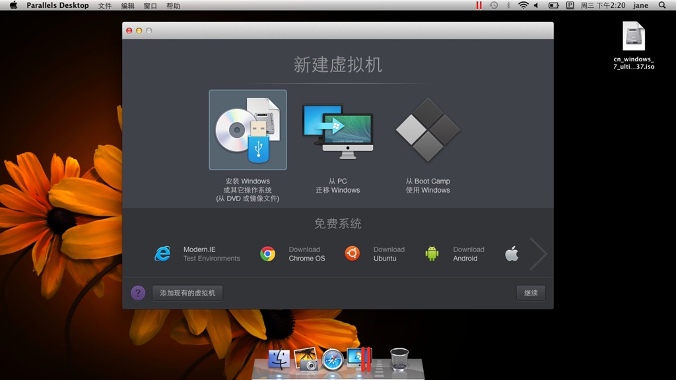Select the Apple logo free system item

(x=511, y=253)
